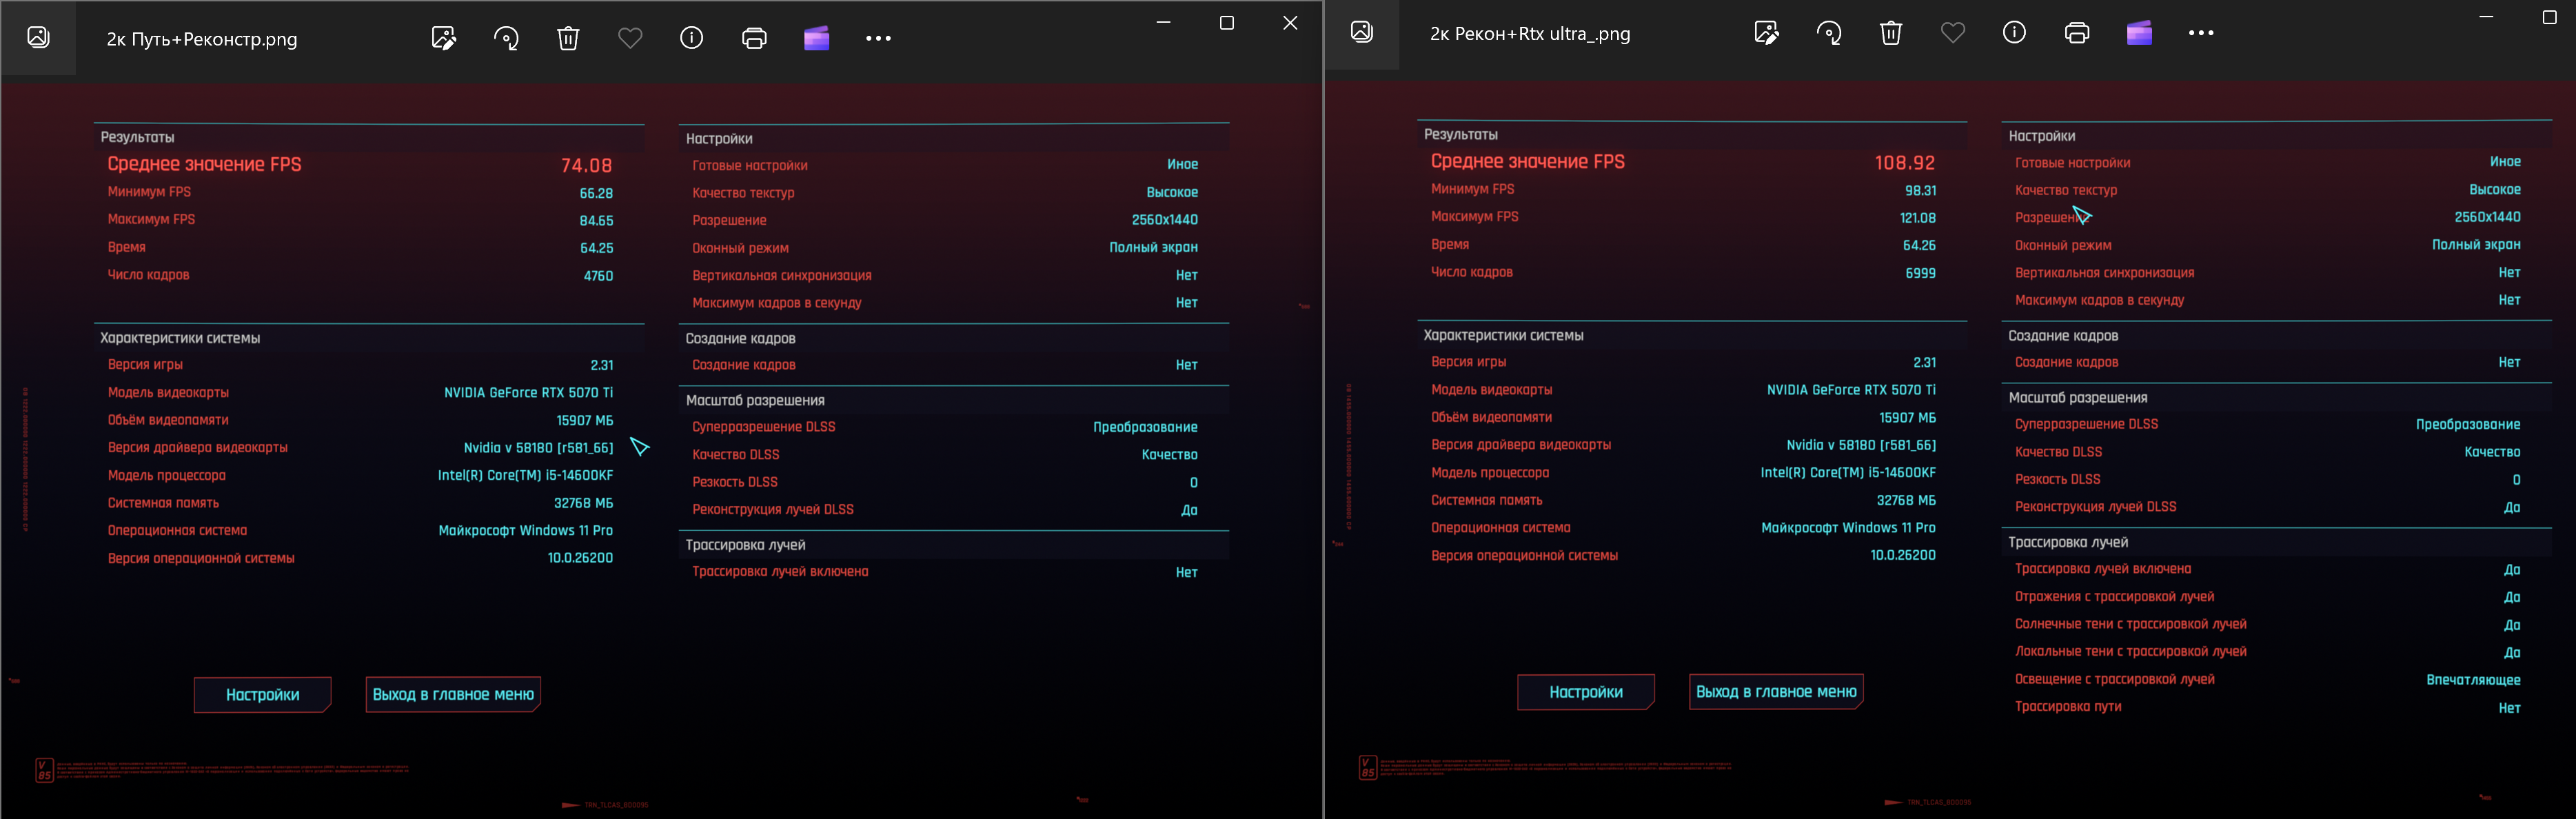Favorite the right image with heart icon
Image resolution: width=2576 pixels, height=819 pixels.
point(1953,33)
